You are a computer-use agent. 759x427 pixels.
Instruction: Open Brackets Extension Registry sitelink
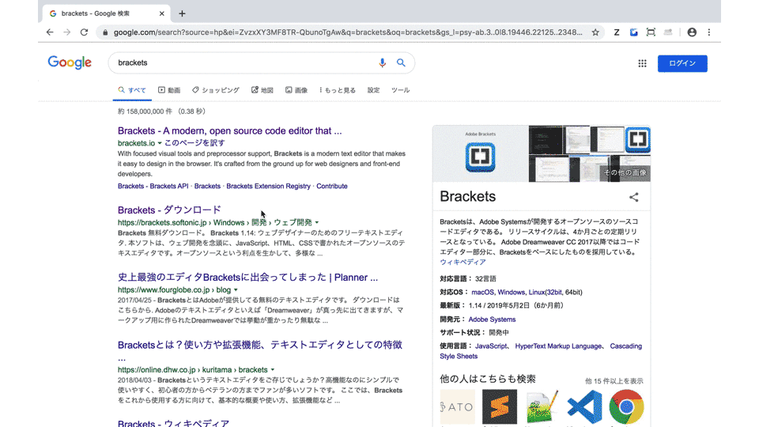(268, 186)
